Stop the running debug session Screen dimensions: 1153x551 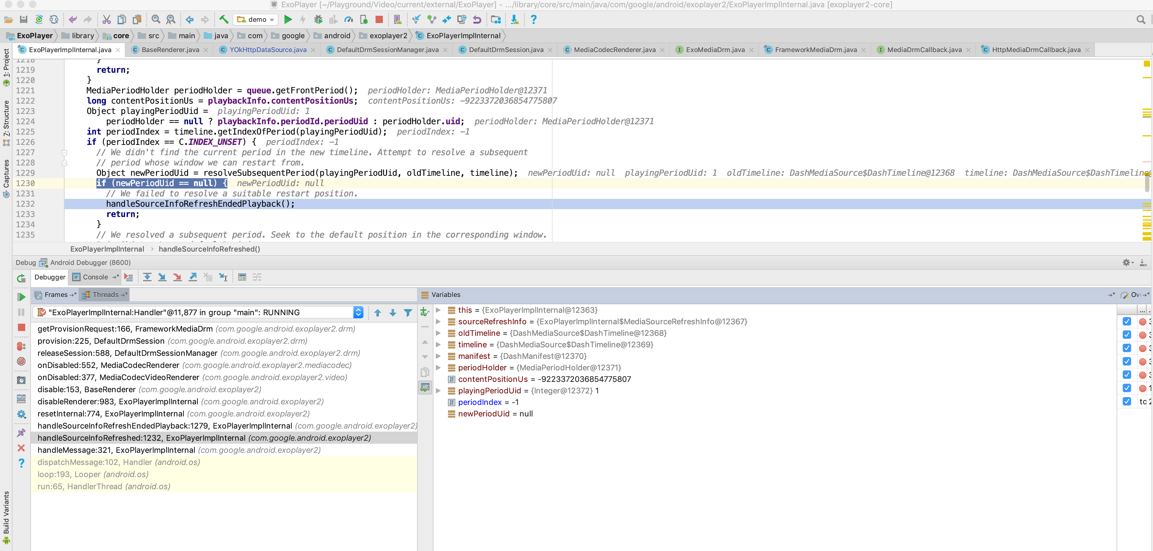21,328
